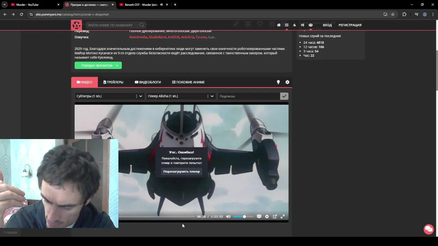Mute the Berserk OST tab audio icon
The height and width of the screenshot is (246, 438).
161,5
